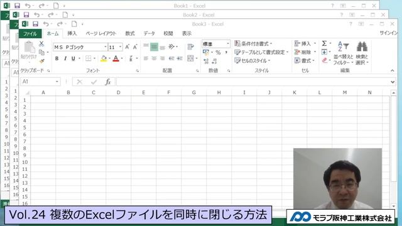Toggle left text alignment
402x226 pixels.
coord(146,58)
